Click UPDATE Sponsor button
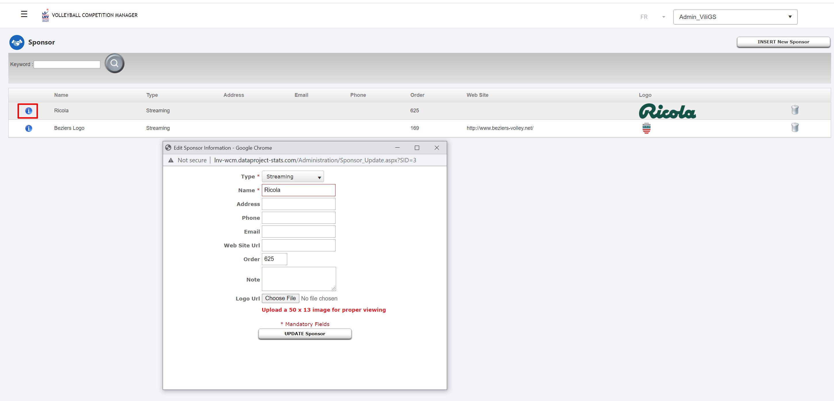 305,334
